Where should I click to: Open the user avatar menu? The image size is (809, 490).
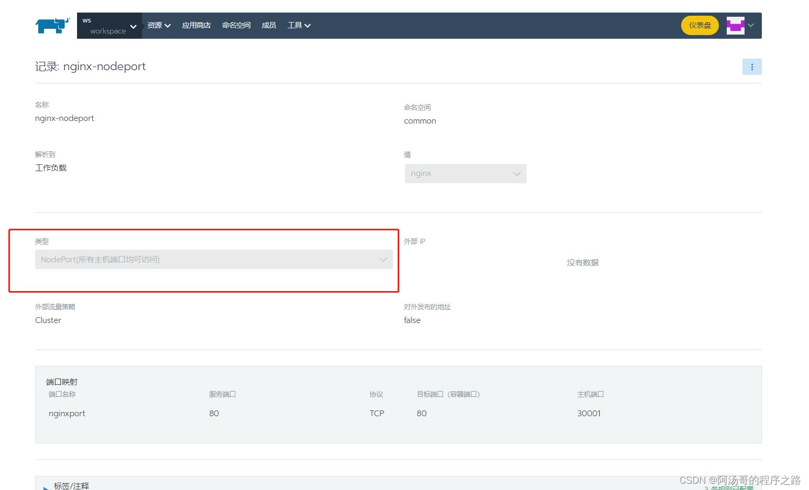click(736, 25)
